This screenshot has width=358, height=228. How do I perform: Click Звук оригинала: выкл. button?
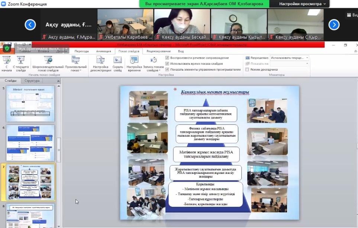pos(38,49)
